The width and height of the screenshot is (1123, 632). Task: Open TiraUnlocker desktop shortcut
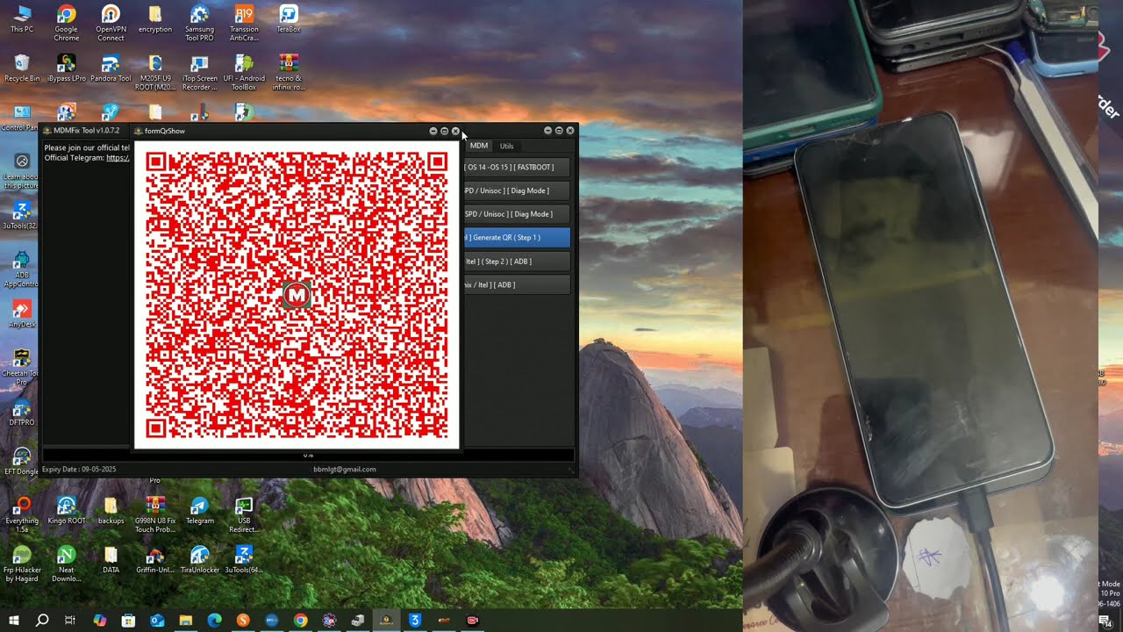pos(199,560)
